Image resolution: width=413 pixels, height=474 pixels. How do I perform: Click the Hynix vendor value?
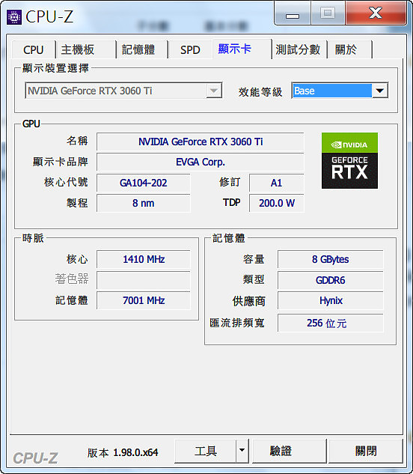coord(330,301)
